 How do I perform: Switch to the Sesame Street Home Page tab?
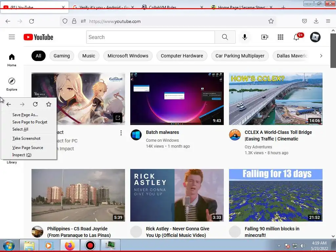click(x=242, y=7)
